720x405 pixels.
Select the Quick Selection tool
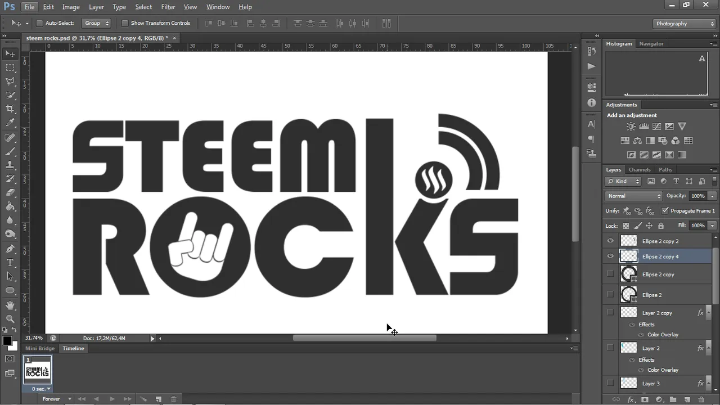coord(10,95)
